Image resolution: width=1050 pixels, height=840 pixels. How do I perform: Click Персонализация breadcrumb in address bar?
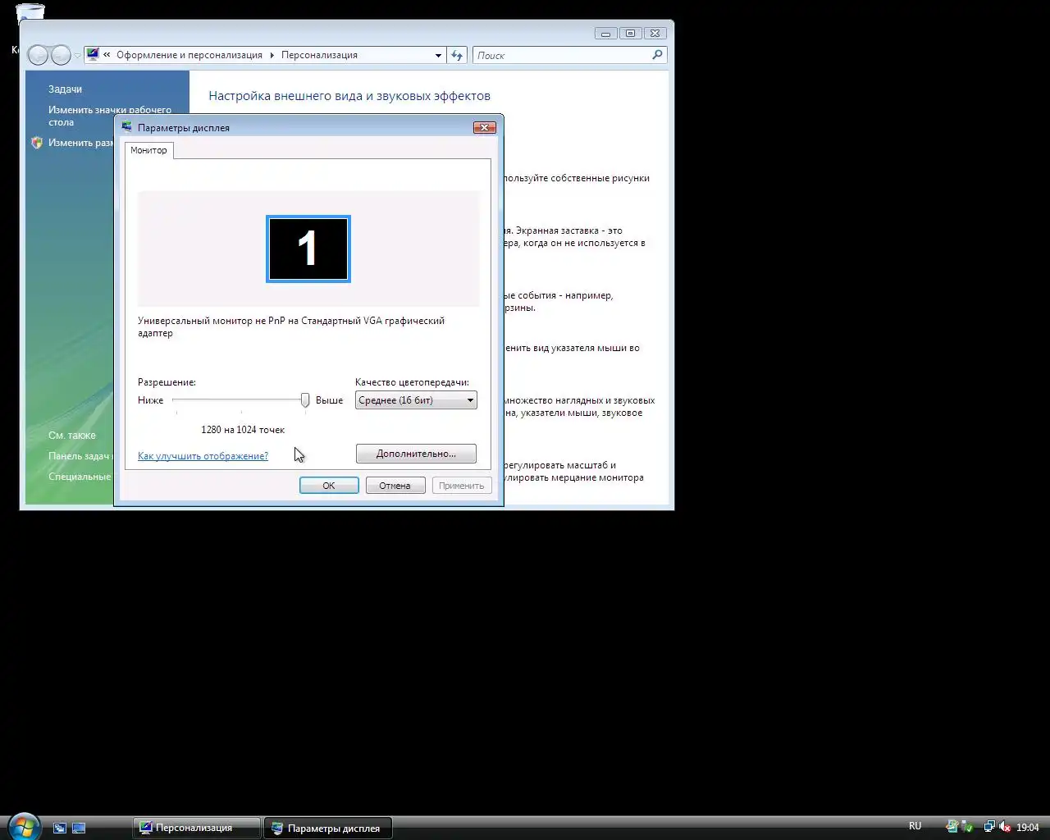point(319,55)
